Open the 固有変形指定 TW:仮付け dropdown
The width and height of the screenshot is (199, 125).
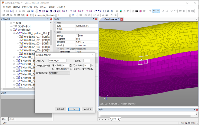[59, 73]
